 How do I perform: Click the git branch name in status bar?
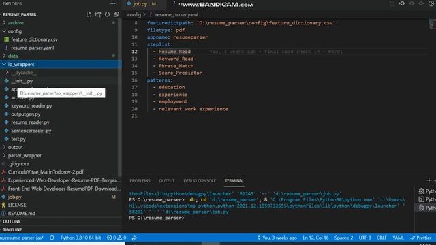(21, 238)
